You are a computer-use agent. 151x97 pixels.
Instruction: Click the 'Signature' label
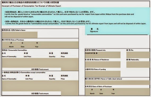[x=94, y=31]
